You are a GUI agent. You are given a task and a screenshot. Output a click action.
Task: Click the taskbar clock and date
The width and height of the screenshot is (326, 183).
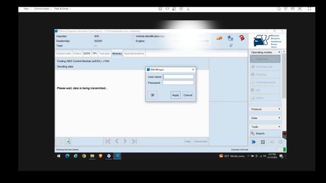pyautogui.click(x=272, y=156)
